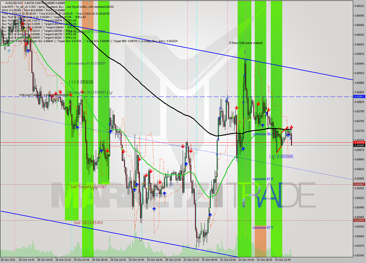The width and height of the screenshot is (366, 263).
Task: Click '29 Oct 02:45' time label
Action: click(x=82, y=260)
